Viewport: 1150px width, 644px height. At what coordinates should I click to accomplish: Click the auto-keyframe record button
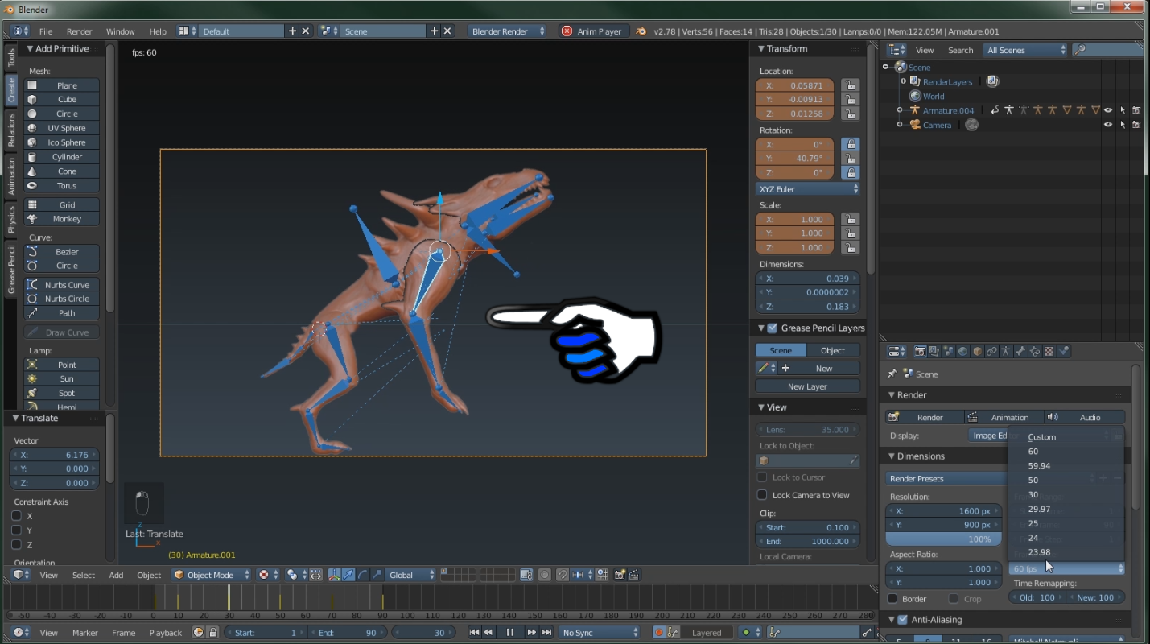659,633
